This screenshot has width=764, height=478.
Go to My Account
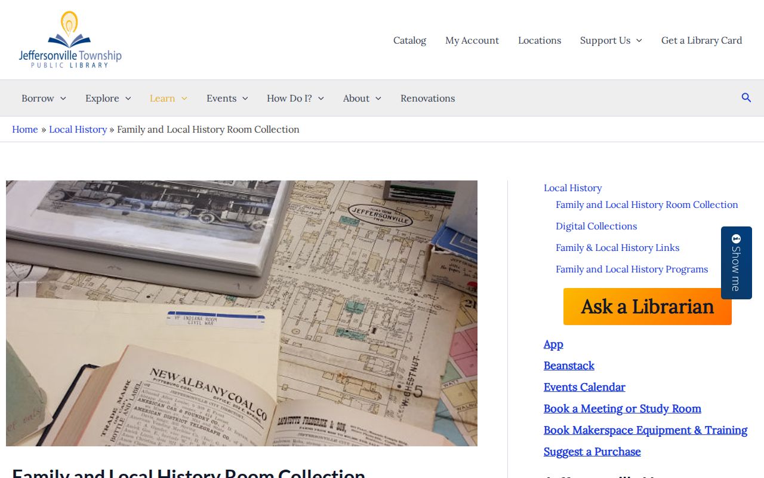(472, 40)
